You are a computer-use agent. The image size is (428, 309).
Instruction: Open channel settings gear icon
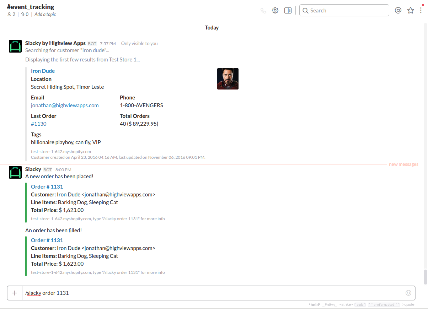(275, 11)
